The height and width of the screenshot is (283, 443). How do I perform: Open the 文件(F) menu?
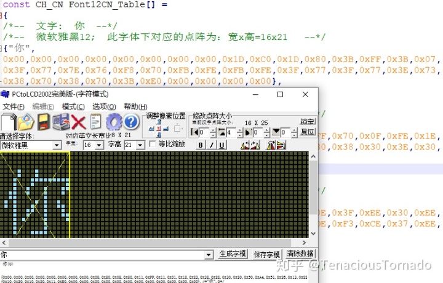click(14, 107)
